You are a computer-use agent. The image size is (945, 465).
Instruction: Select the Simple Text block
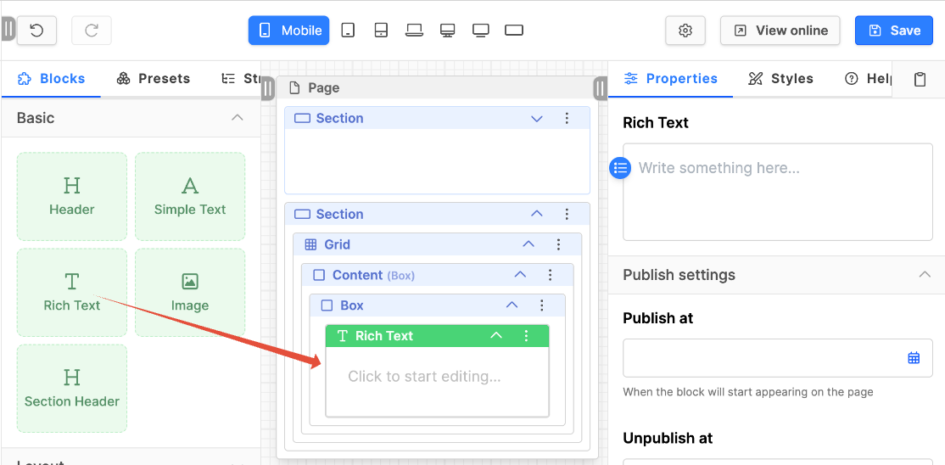pyautogui.click(x=190, y=197)
